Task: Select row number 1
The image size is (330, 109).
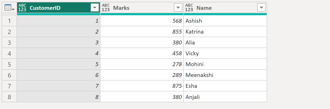Action: [x=9, y=21]
